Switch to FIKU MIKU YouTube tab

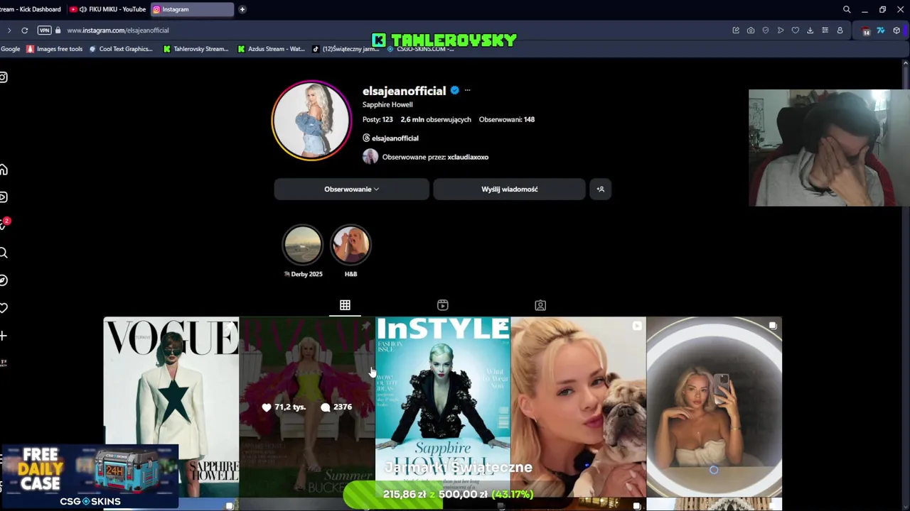click(108, 9)
